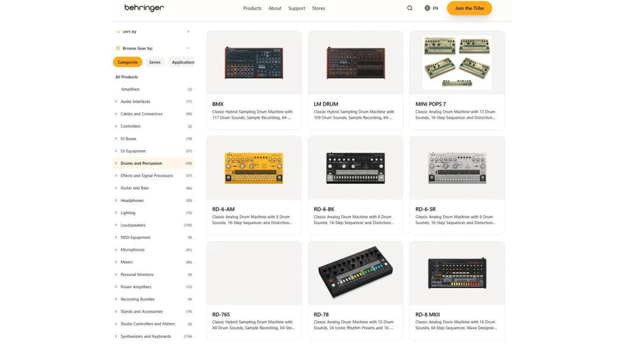Viewport: 625px width, 345px height.
Task: Expand the Effects and Signal Processors chevron
Action: 116,175
